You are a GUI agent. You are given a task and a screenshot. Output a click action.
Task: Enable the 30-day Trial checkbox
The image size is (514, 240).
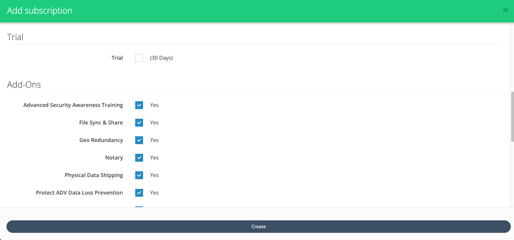point(139,58)
